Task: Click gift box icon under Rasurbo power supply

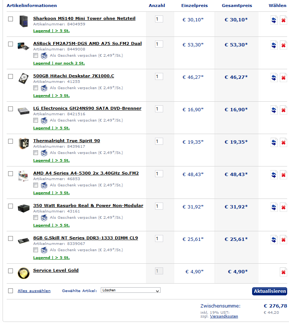Action: pos(44,218)
